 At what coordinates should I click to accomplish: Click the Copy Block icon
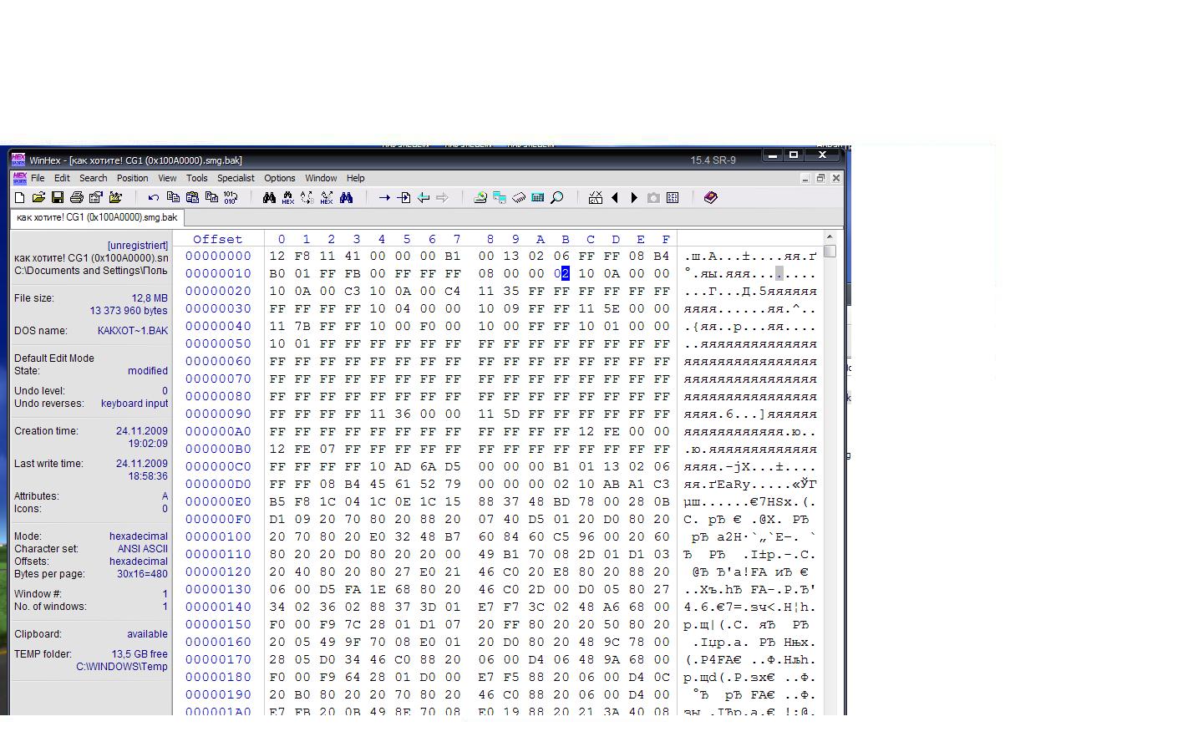(x=173, y=198)
